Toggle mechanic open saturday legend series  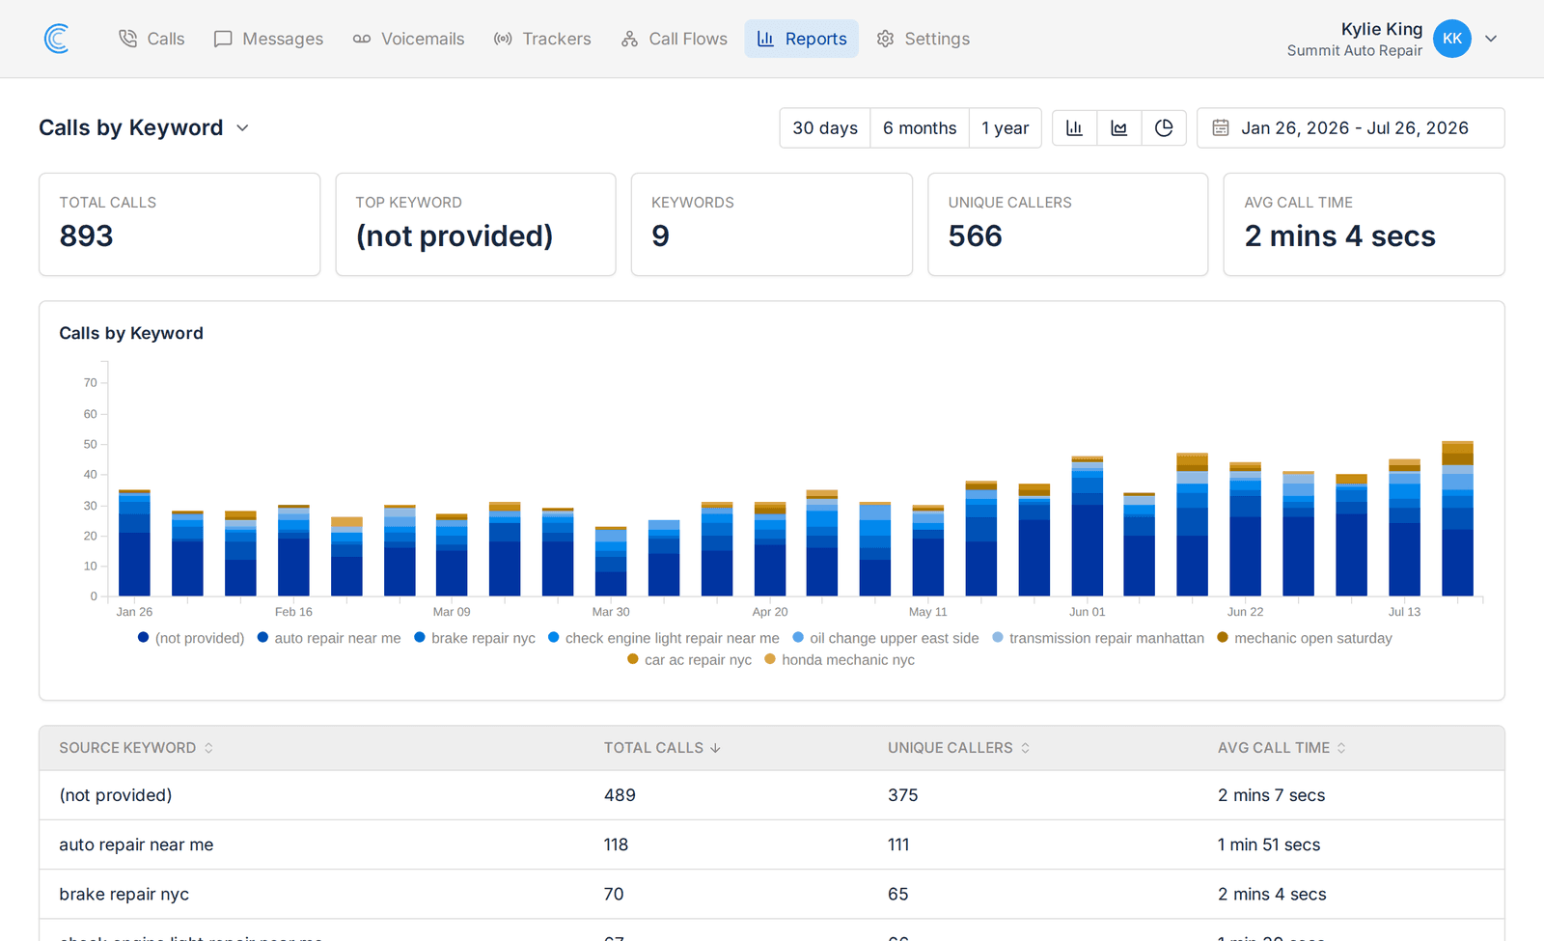point(1305,638)
